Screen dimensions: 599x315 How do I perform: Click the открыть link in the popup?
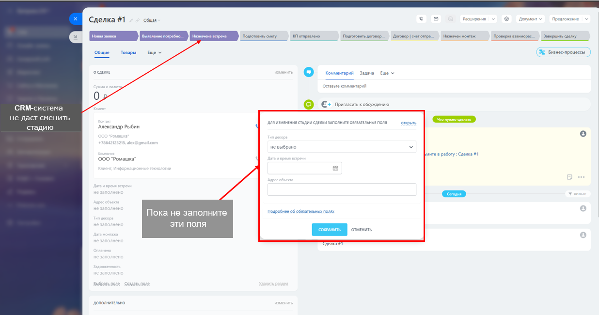[x=409, y=123]
